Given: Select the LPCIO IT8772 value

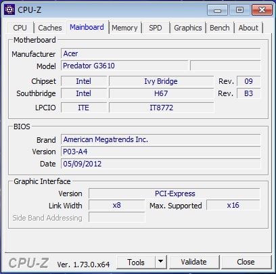Looking at the screenshot, I should [161, 108].
